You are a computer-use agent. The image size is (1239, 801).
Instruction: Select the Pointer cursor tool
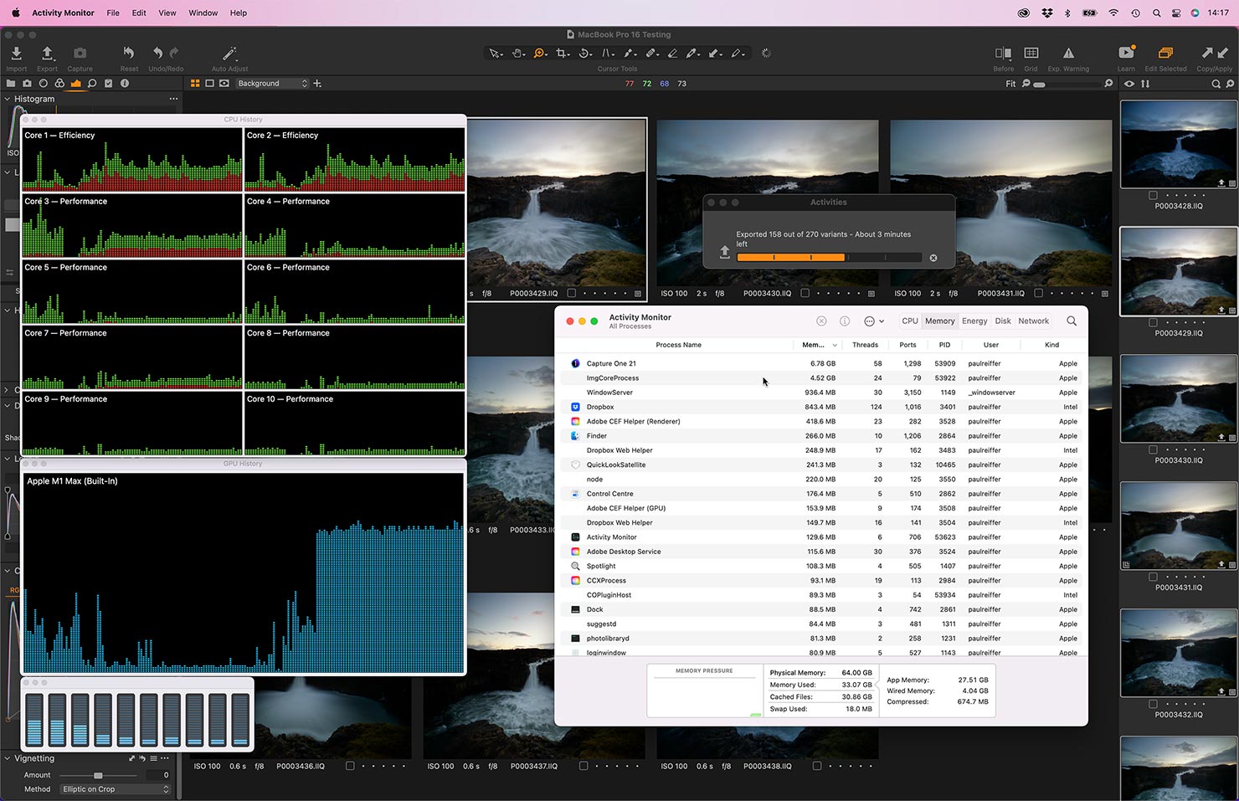coord(496,54)
